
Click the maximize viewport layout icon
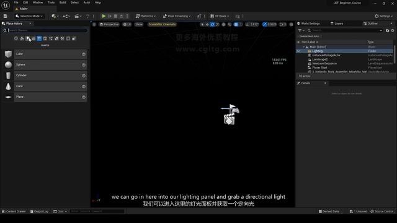click(x=291, y=25)
